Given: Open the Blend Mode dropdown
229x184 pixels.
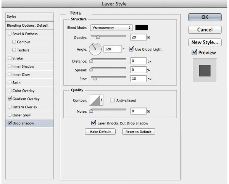Looking at the screenshot, I should [x=111, y=28].
